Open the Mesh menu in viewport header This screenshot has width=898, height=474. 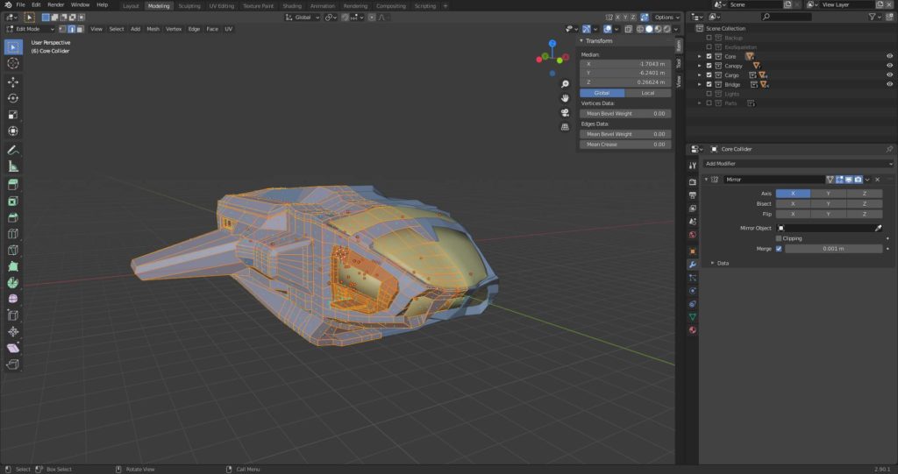tap(153, 29)
